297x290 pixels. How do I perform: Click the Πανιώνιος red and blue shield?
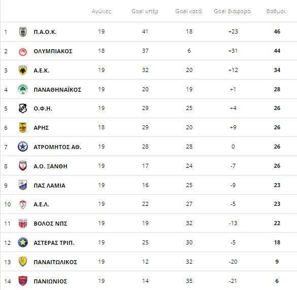pyautogui.click(x=23, y=281)
